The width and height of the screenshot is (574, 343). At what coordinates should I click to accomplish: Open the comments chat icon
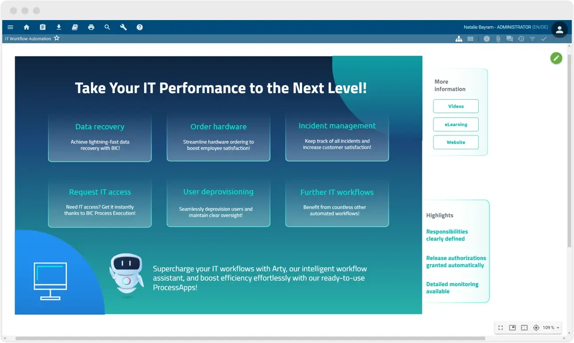click(509, 39)
